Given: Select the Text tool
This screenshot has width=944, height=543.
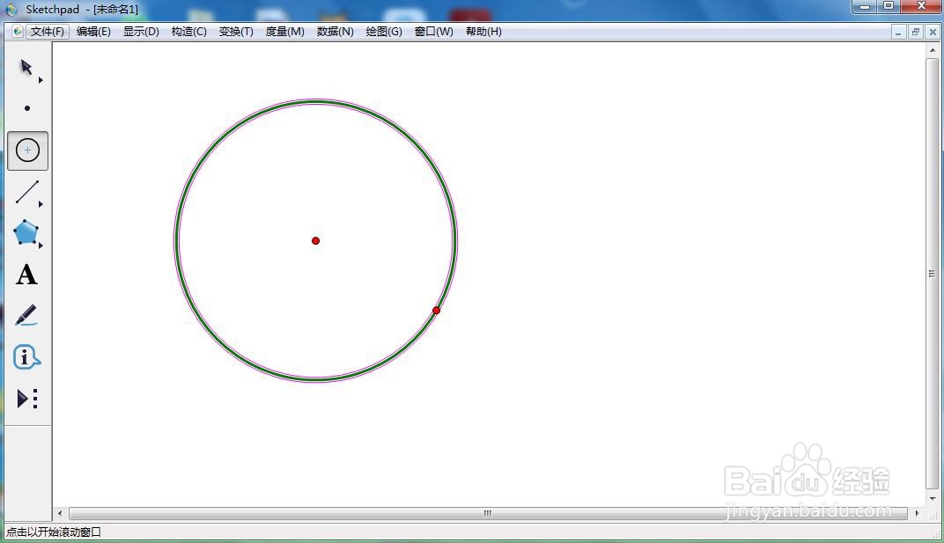Looking at the screenshot, I should pyautogui.click(x=26, y=275).
